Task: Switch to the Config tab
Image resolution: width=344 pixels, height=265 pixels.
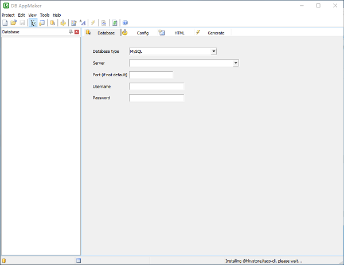Action: pos(142,33)
